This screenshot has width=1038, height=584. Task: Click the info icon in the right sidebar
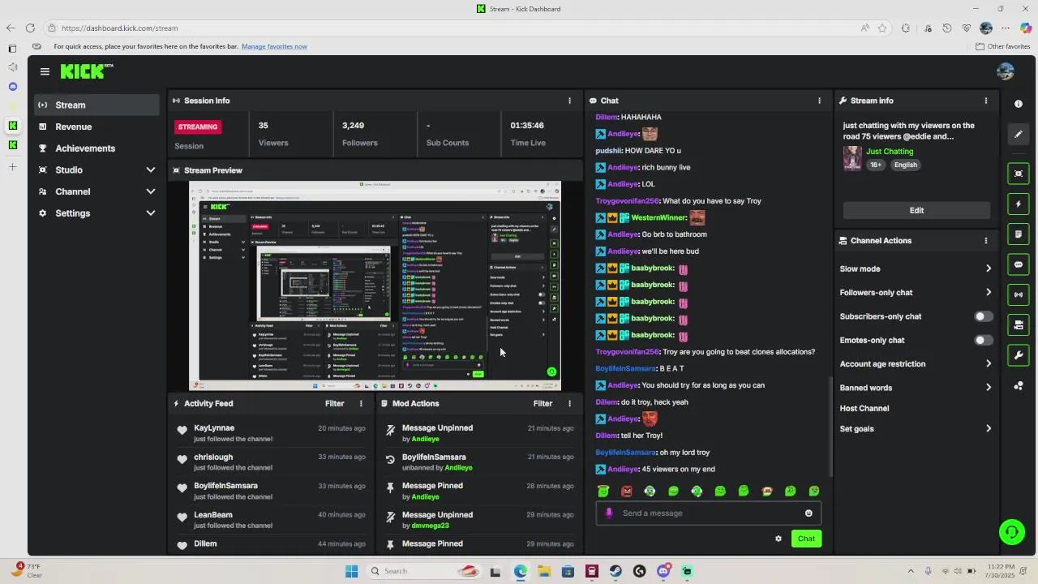[1019, 104]
